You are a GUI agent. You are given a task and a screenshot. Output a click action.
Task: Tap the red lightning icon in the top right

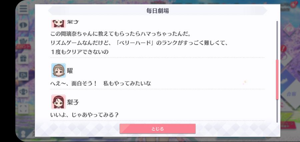click(294, 4)
